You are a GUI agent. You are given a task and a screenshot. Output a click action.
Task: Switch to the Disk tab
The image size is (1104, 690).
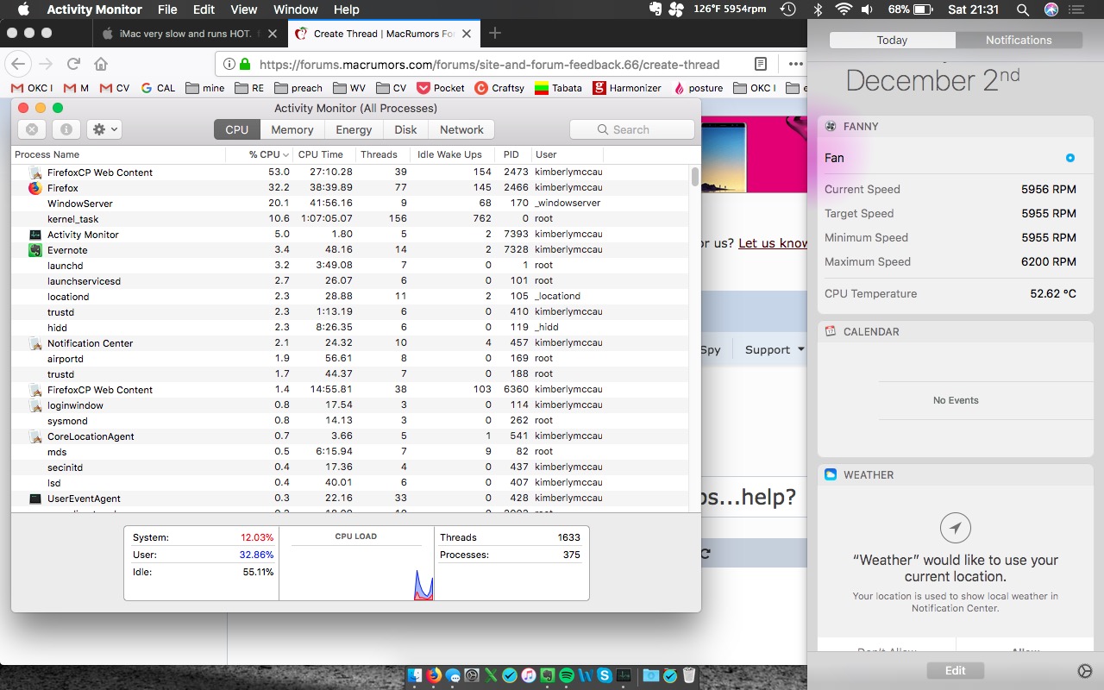click(405, 129)
